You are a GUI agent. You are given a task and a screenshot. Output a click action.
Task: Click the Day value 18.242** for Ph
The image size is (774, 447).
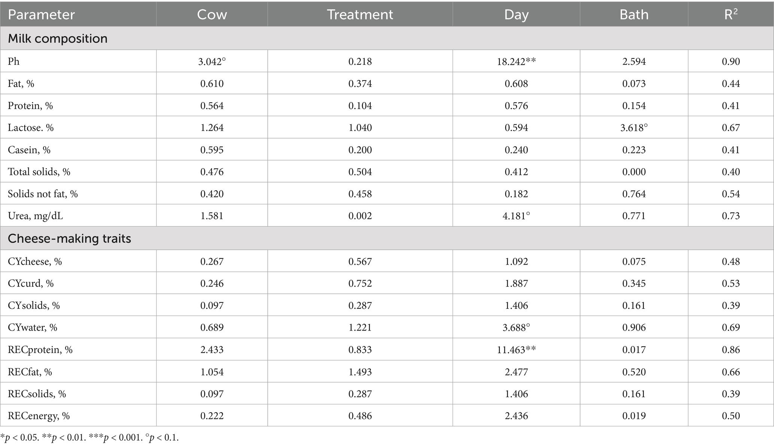(516, 61)
